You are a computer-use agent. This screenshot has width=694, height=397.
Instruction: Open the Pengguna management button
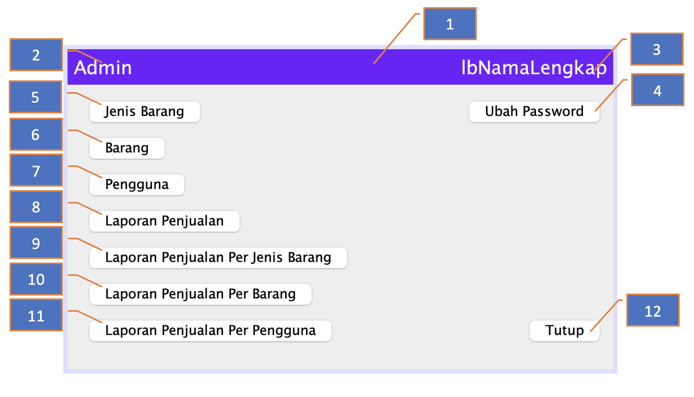[x=137, y=185]
